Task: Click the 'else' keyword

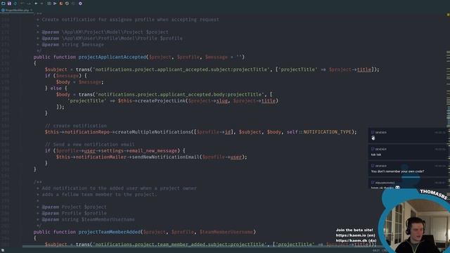Action: click(x=56, y=89)
